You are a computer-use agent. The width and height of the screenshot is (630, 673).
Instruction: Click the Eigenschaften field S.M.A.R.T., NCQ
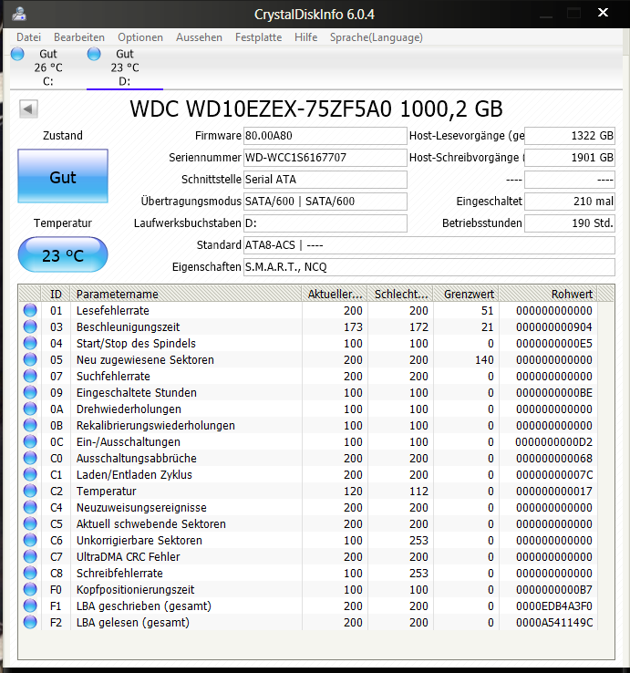[429, 267]
